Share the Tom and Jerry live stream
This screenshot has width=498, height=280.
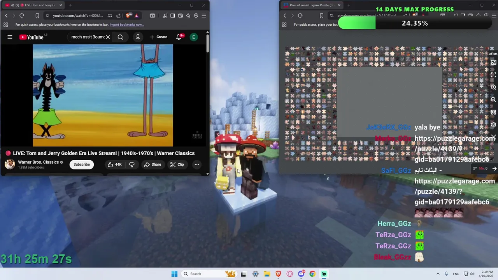[153, 164]
